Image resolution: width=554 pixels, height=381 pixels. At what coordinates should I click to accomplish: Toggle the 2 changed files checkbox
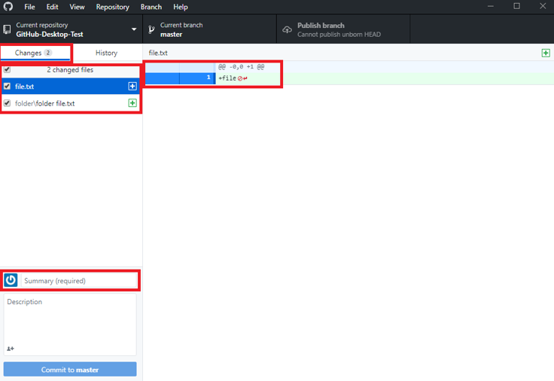pyautogui.click(x=7, y=69)
